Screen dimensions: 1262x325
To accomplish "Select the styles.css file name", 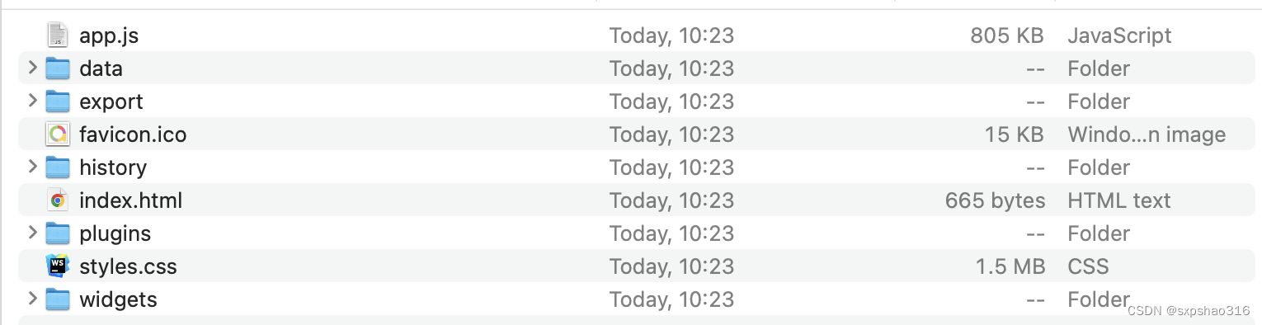I will point(128,266).
